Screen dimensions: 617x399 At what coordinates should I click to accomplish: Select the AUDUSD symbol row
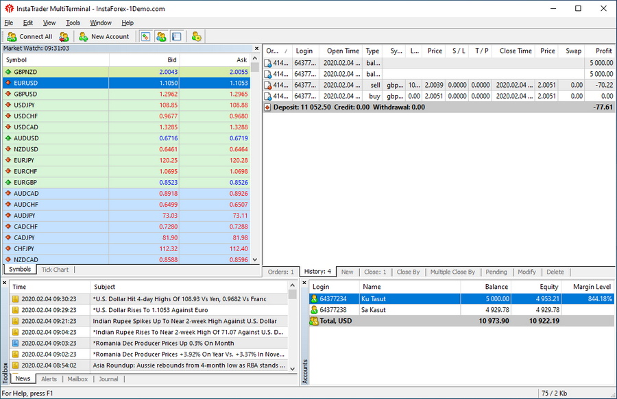point(26,138)
